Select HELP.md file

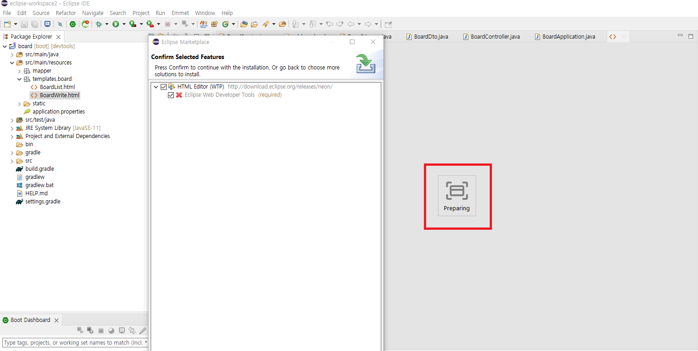32,193
